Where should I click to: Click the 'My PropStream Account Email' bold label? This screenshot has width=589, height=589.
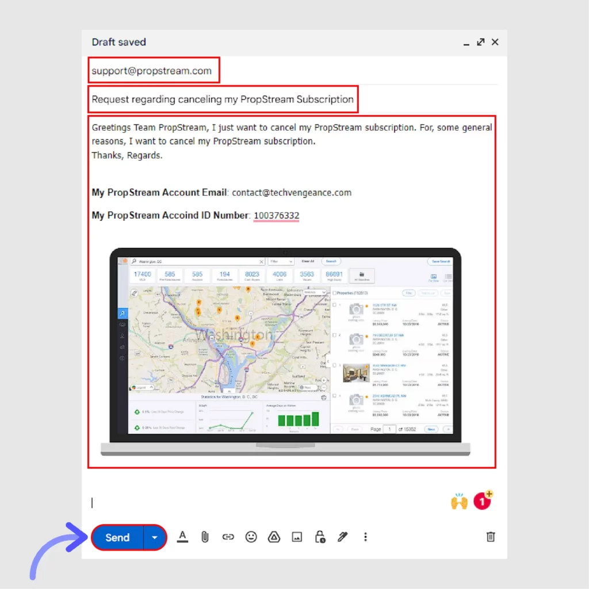coord(159,192)
